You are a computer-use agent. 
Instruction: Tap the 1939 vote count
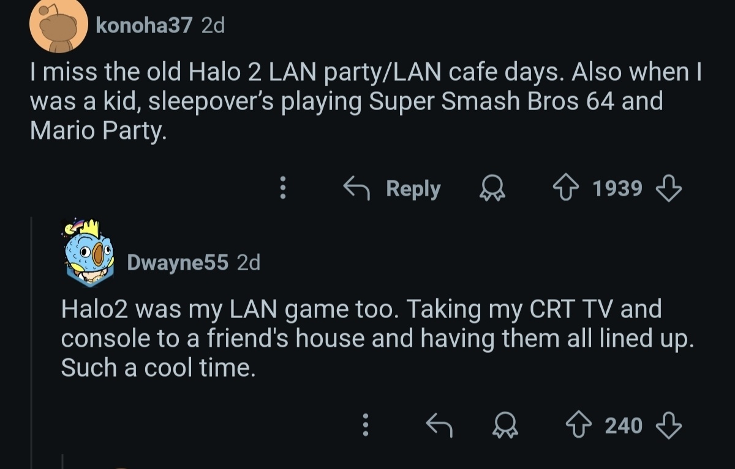[617, 188]
